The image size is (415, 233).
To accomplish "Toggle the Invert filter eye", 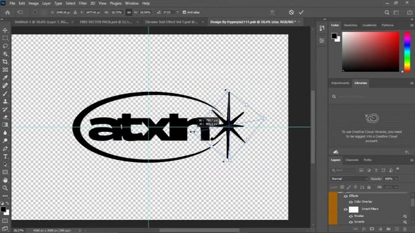I will [351, 222].
